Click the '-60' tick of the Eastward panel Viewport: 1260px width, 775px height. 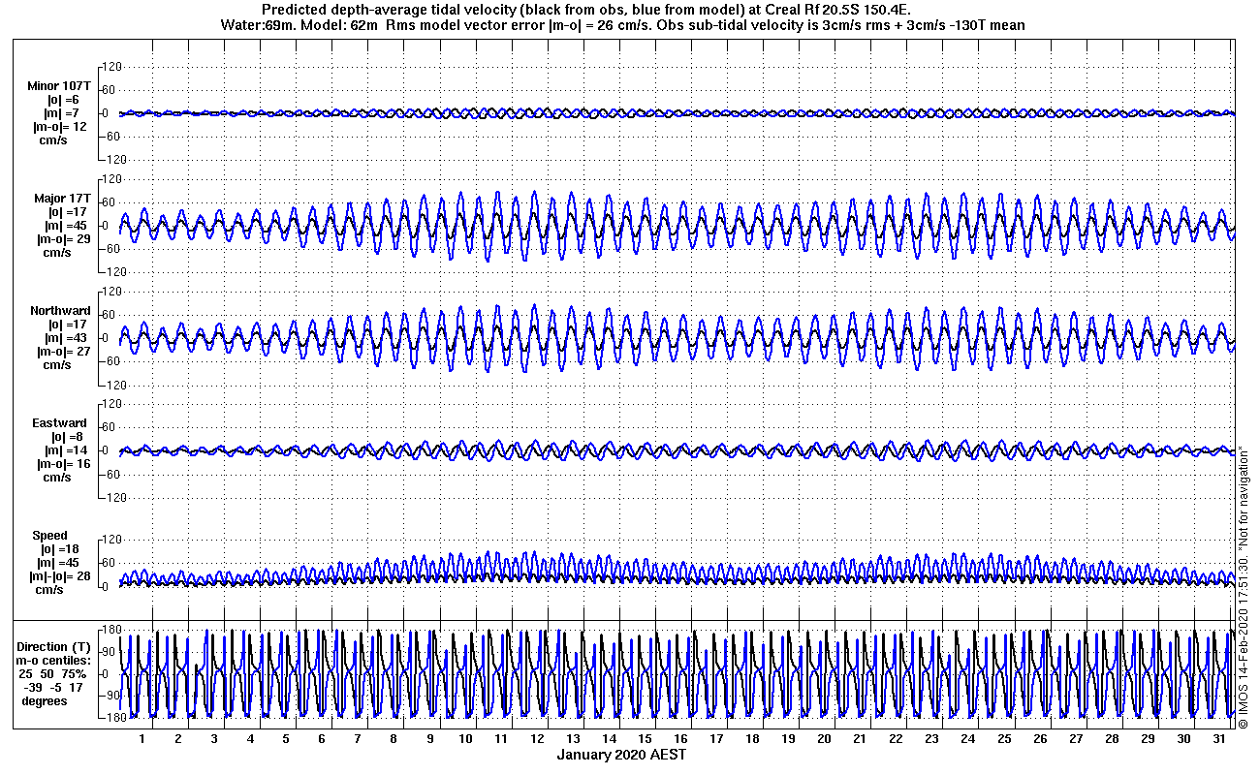110,474
